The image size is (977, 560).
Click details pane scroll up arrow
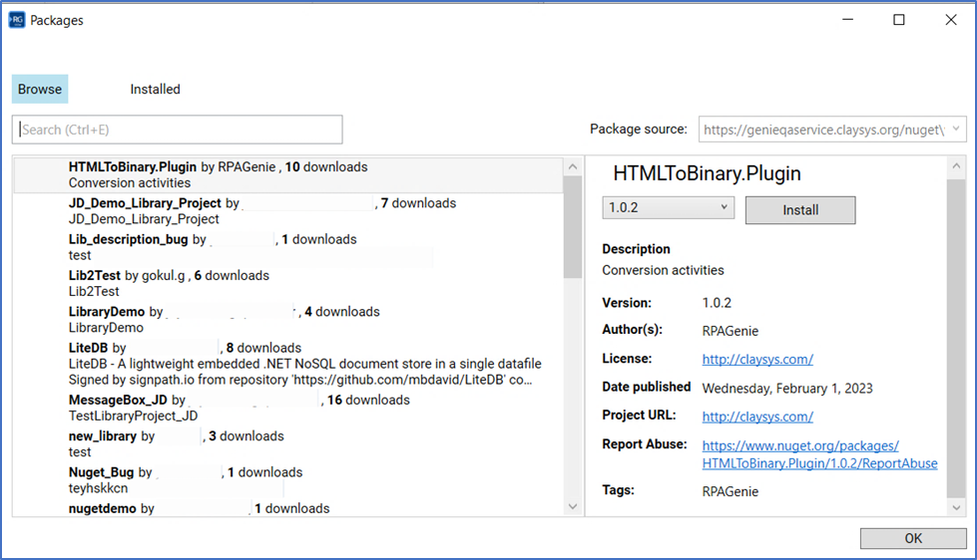pos(956,166)
